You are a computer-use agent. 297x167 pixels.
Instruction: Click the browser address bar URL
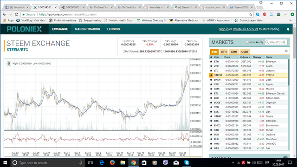click(68, 14)
